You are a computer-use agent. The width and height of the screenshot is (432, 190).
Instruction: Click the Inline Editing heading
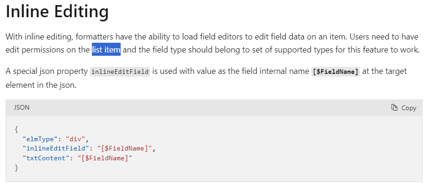point(57,12)
